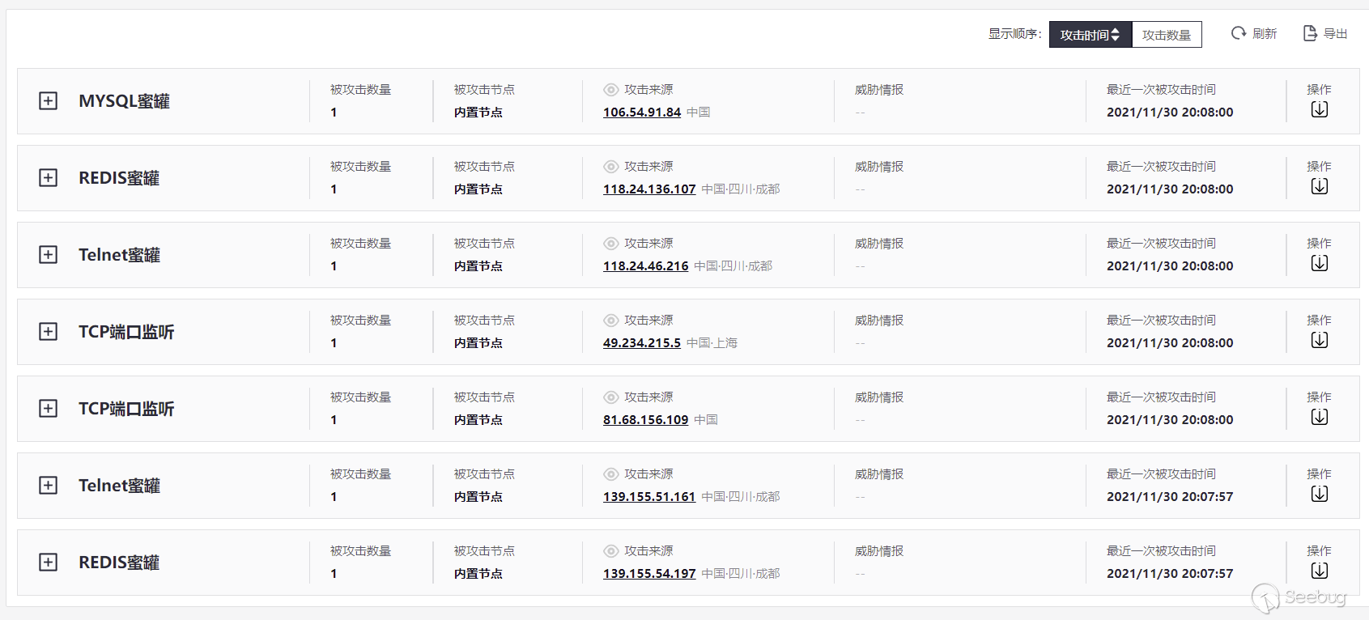
Task: Toggle eye icon above 118.24.136.107
Action: (x=611, y=167)
